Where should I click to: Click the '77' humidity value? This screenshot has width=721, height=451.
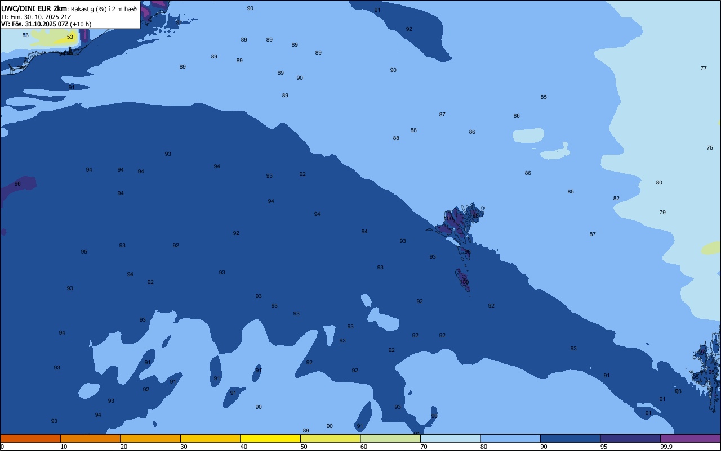pos(704,68)
